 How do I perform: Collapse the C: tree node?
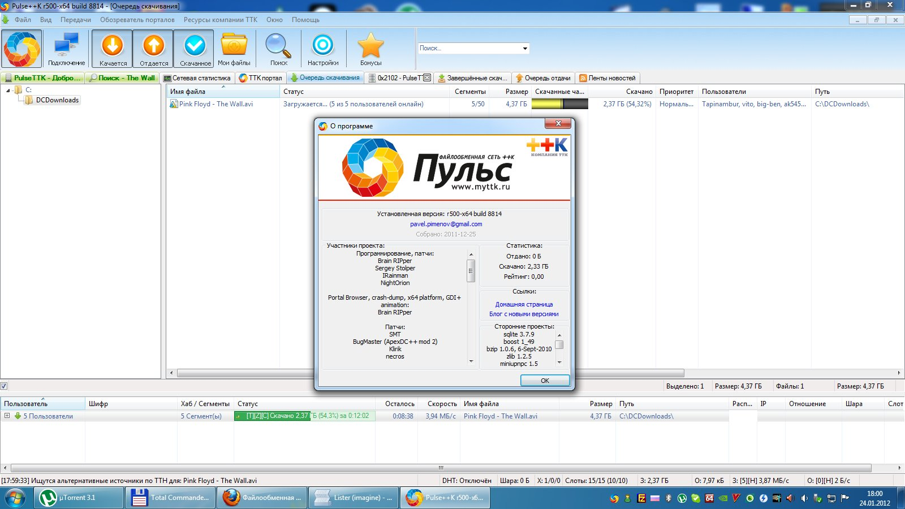click(8, 90)
